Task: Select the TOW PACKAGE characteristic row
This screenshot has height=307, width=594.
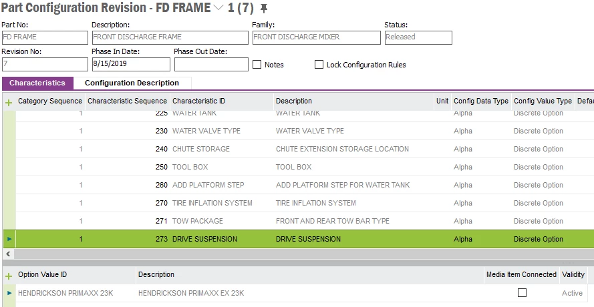Action: point(198,221)
